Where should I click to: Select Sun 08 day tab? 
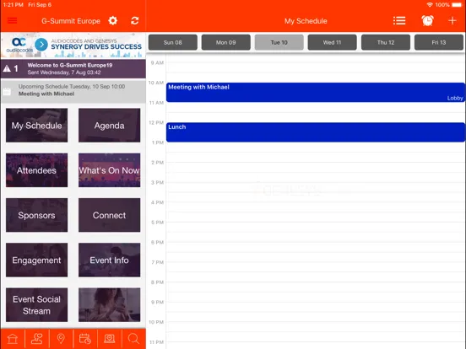tap(173, 42)
